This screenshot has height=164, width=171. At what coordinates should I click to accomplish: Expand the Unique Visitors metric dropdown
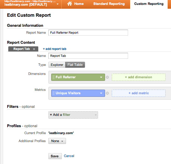101,93
